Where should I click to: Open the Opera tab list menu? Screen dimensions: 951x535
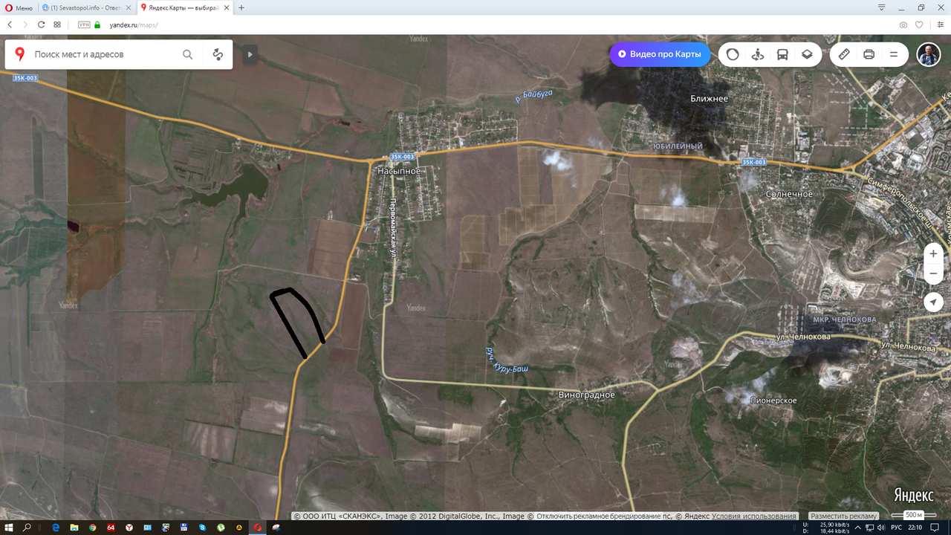click(881, 7)
